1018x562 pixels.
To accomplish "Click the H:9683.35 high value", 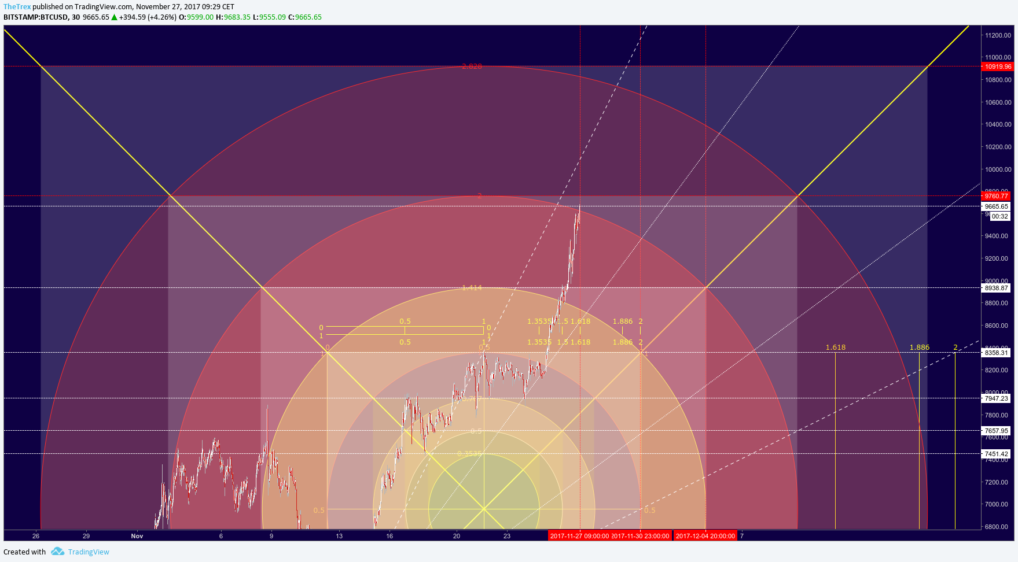I will pyautogui.click(x=233, y=17).
